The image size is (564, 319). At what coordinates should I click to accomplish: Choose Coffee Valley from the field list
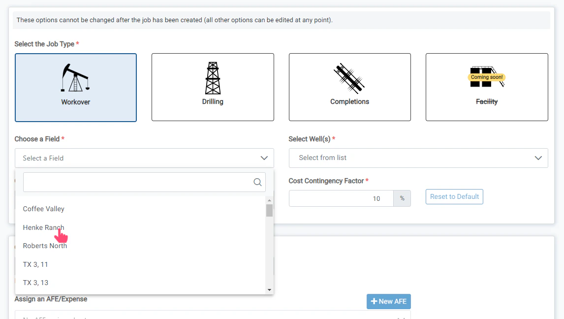coord(140,209)
